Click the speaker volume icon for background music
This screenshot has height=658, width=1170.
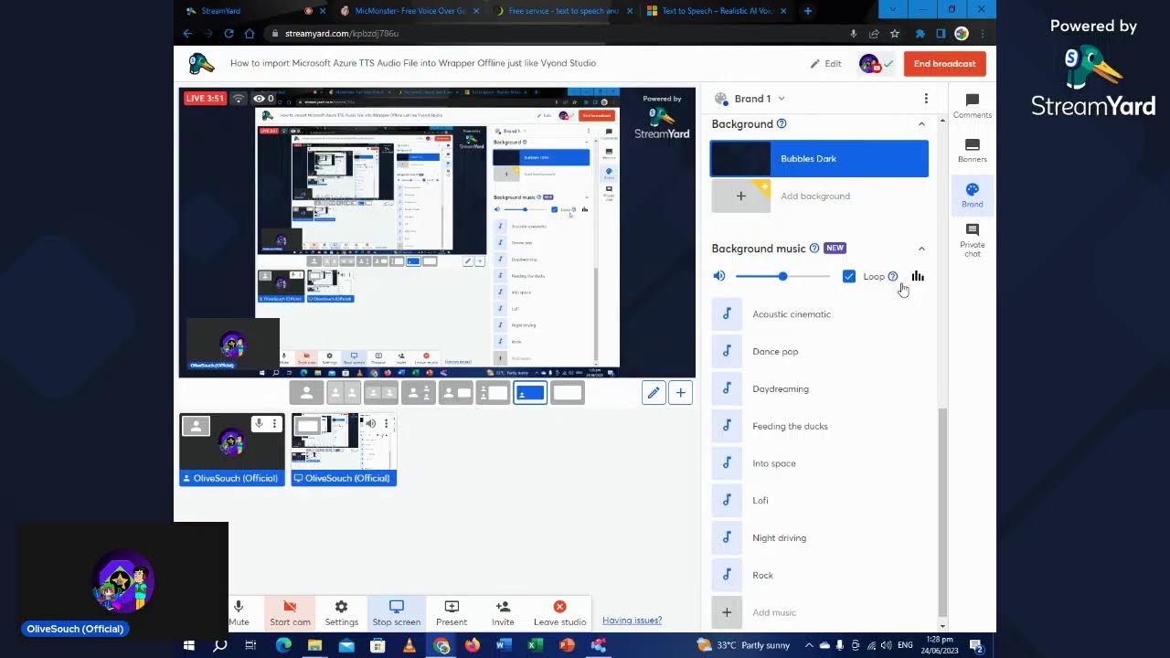click(x=719, y=276)
